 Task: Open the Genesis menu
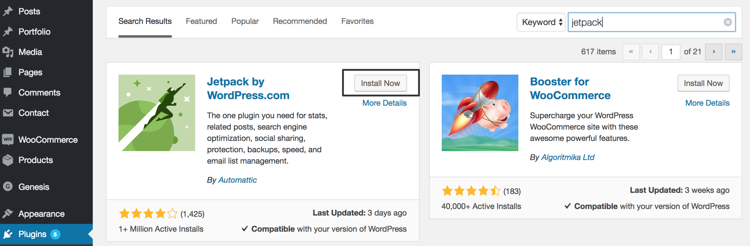click(34, 187)
